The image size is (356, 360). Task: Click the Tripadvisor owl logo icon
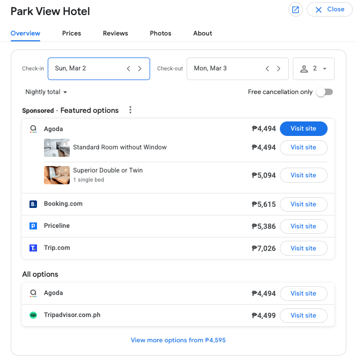(x=33, y=315)
